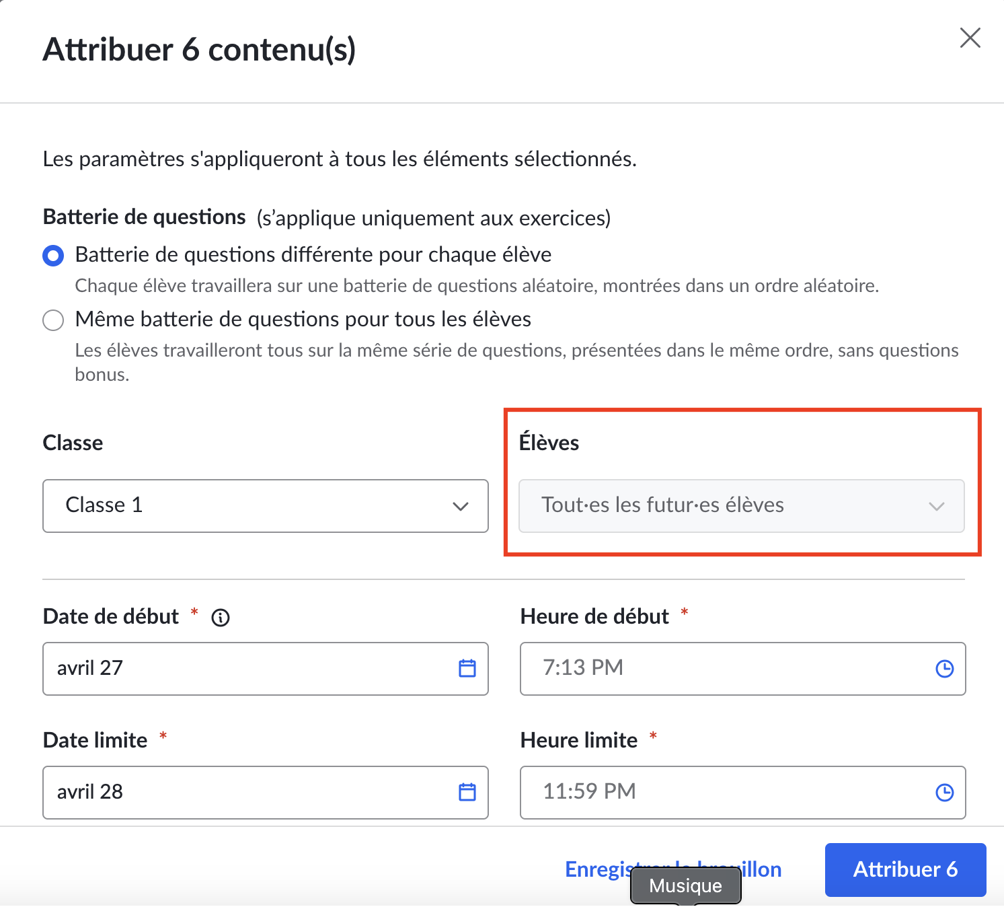Click the blue Attribuer 6 button
Viewport: 1004px width, 907px height.
(905, 869)
